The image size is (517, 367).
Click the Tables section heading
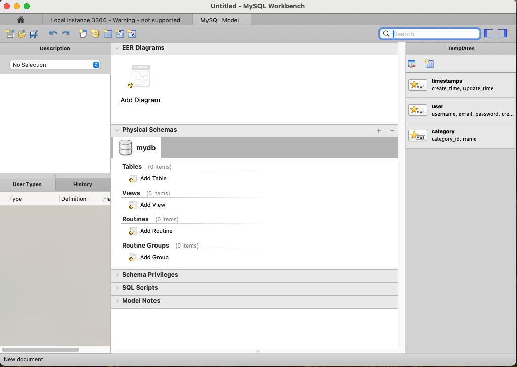coord(132,166)
